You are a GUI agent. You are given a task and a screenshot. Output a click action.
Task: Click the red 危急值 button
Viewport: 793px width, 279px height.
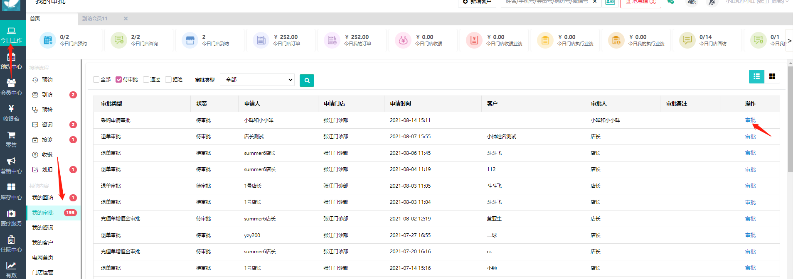pos(640,3)
